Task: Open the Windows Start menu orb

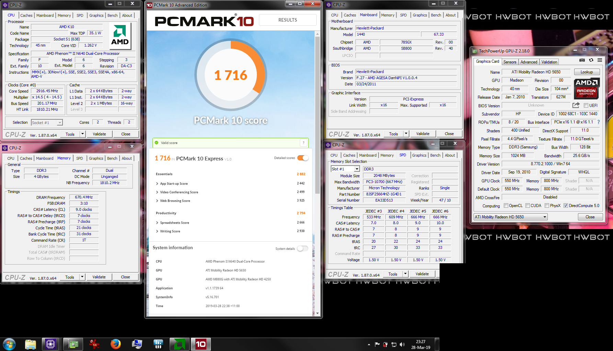Action: [9, 344]
